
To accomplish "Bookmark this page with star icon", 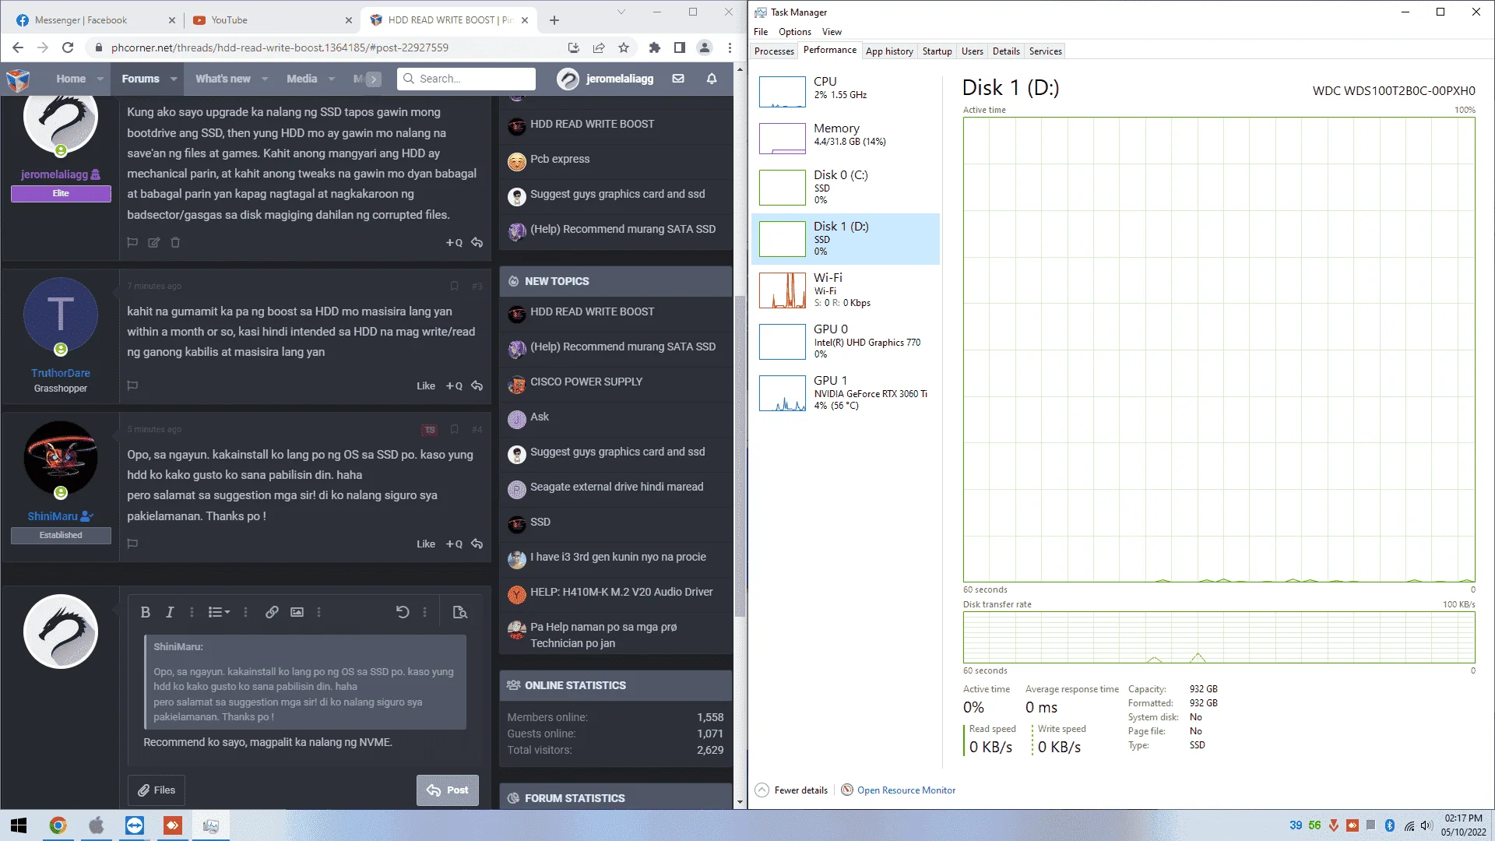I will pos(624,48).
